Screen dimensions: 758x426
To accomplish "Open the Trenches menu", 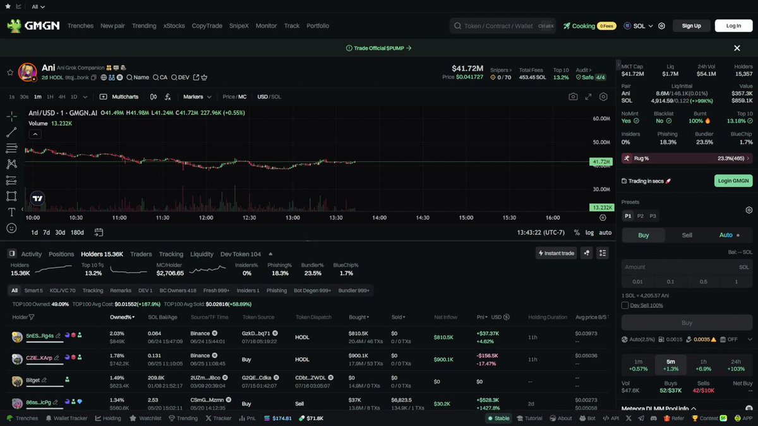I will (x=80, y=26).
